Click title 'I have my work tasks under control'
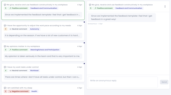This screenshot has height=95, width=171. pos(22,67)
